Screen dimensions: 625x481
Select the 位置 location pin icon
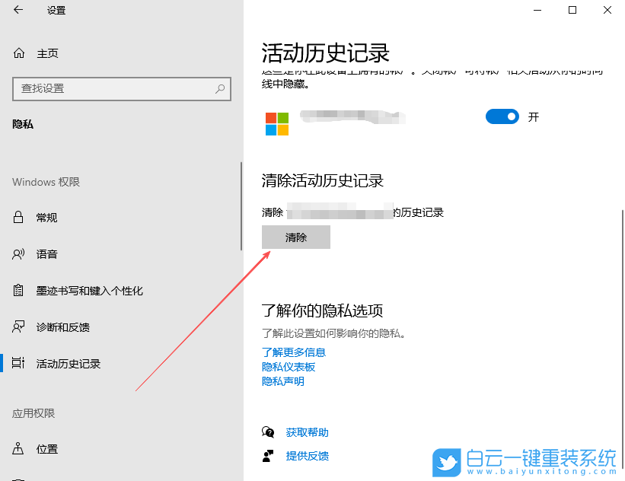point(18,449)
